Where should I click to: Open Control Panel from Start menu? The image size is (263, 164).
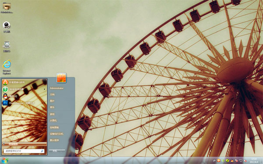[x=54, y=128]
